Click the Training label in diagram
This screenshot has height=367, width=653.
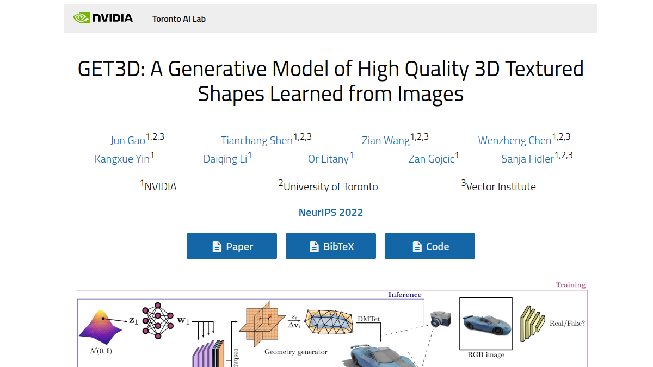coord(570,285)
